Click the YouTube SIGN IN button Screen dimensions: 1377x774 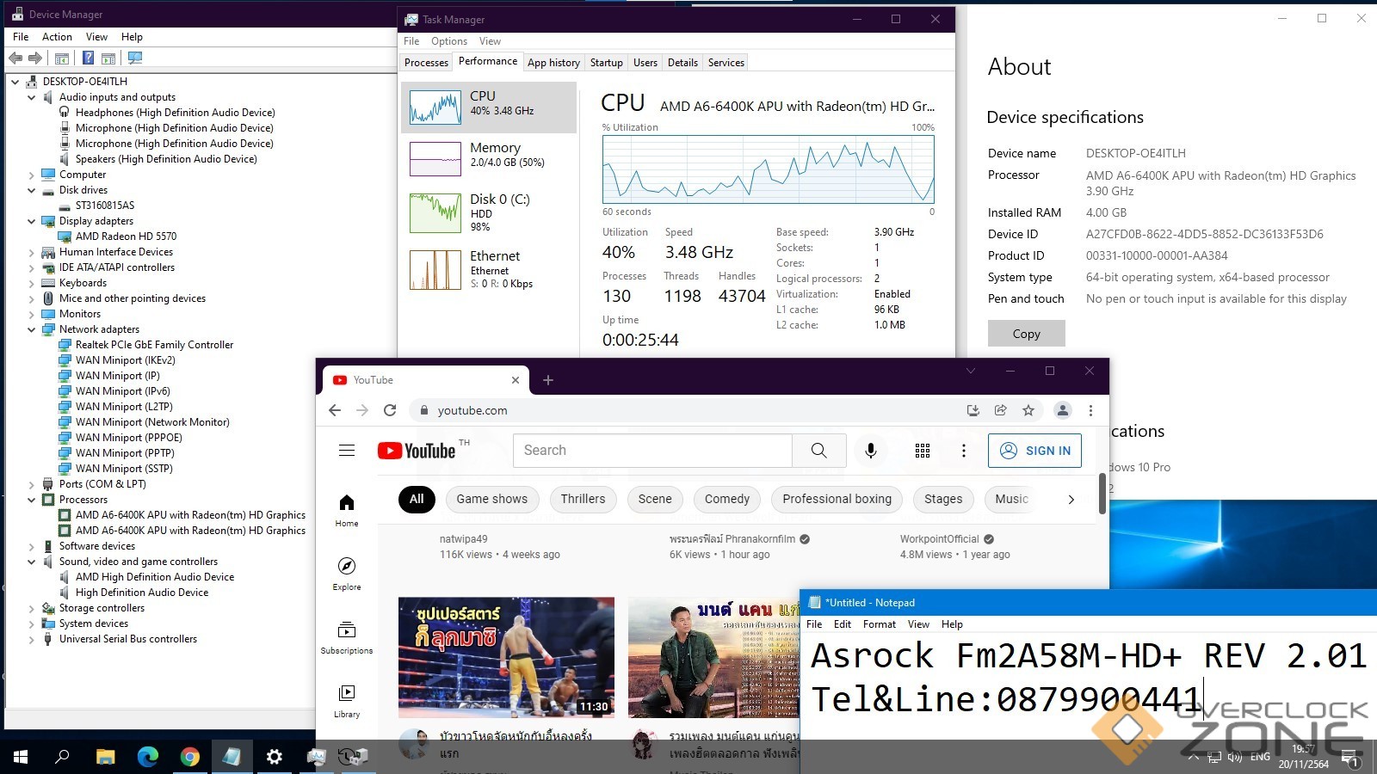(1034, 451)
